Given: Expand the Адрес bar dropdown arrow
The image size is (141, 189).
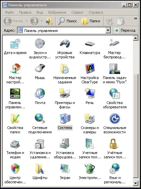Looking at the screenshot, I should click(108, 30).
